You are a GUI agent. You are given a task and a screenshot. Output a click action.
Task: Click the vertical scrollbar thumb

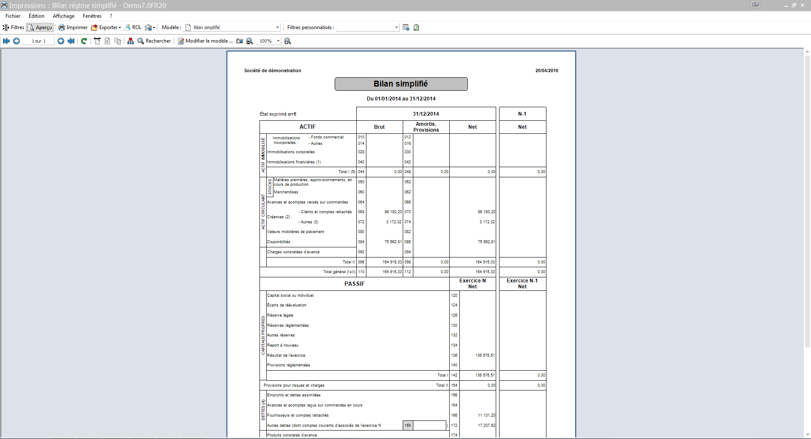click(807, 201)
